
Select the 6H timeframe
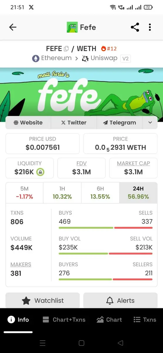[x=100, y=193]
